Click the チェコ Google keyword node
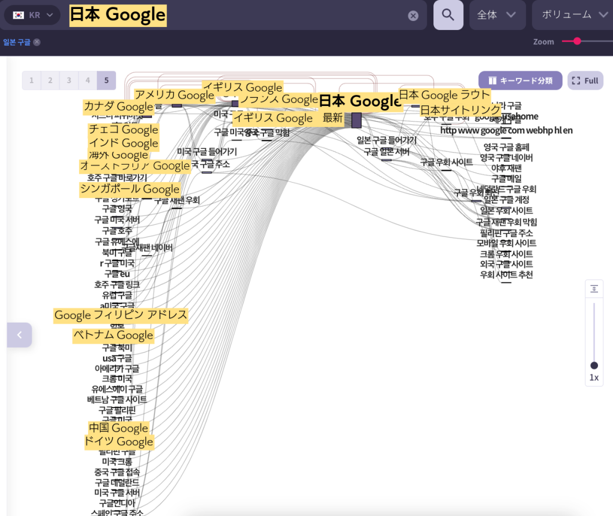613x516 pixels. click(x=123, y=129)
